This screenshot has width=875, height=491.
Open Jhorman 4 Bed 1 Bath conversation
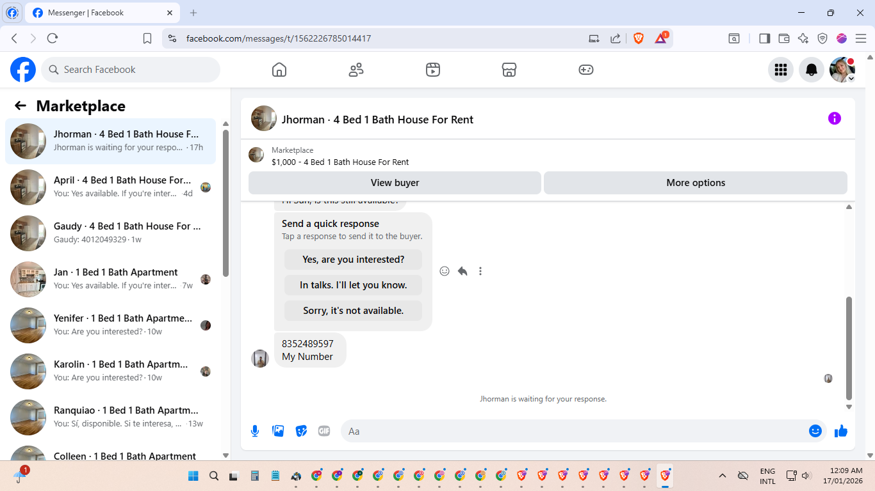tap(110, 141)
